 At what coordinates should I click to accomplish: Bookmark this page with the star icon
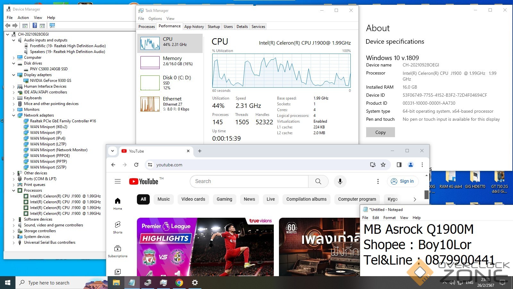[383, 165]
